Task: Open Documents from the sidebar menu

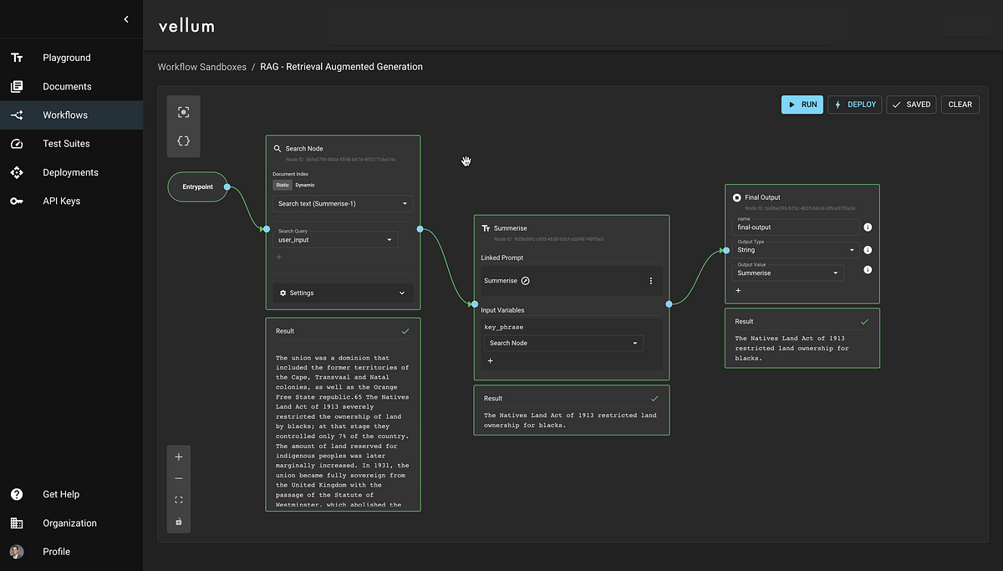Action: (x=69, y=86)
